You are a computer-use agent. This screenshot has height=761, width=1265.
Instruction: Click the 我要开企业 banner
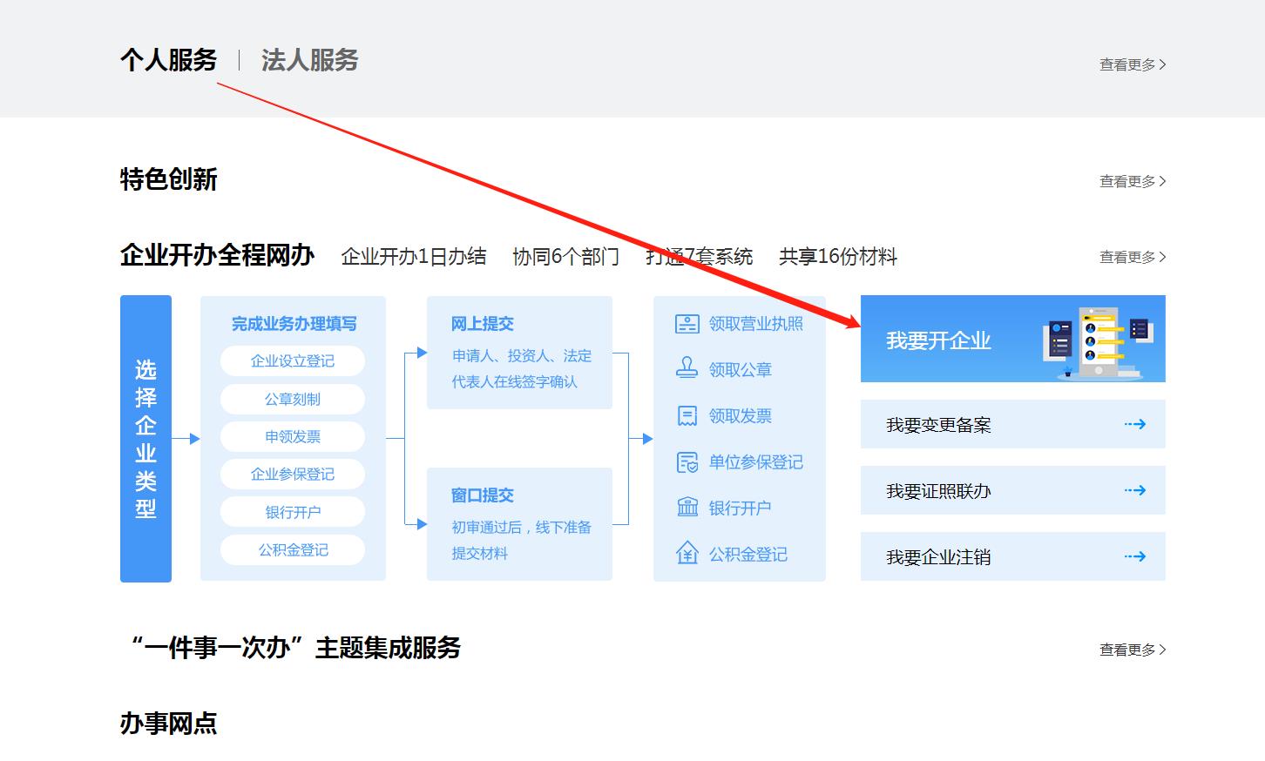coord(1012,339)
